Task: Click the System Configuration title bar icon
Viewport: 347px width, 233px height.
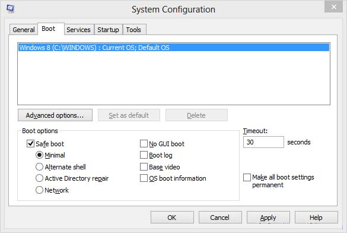Action: click(10, 9)
